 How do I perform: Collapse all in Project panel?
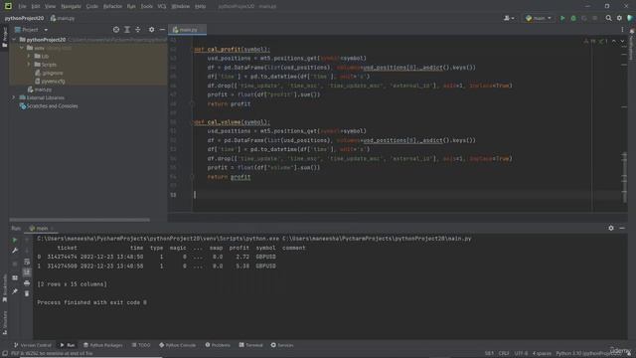[138, 30]
